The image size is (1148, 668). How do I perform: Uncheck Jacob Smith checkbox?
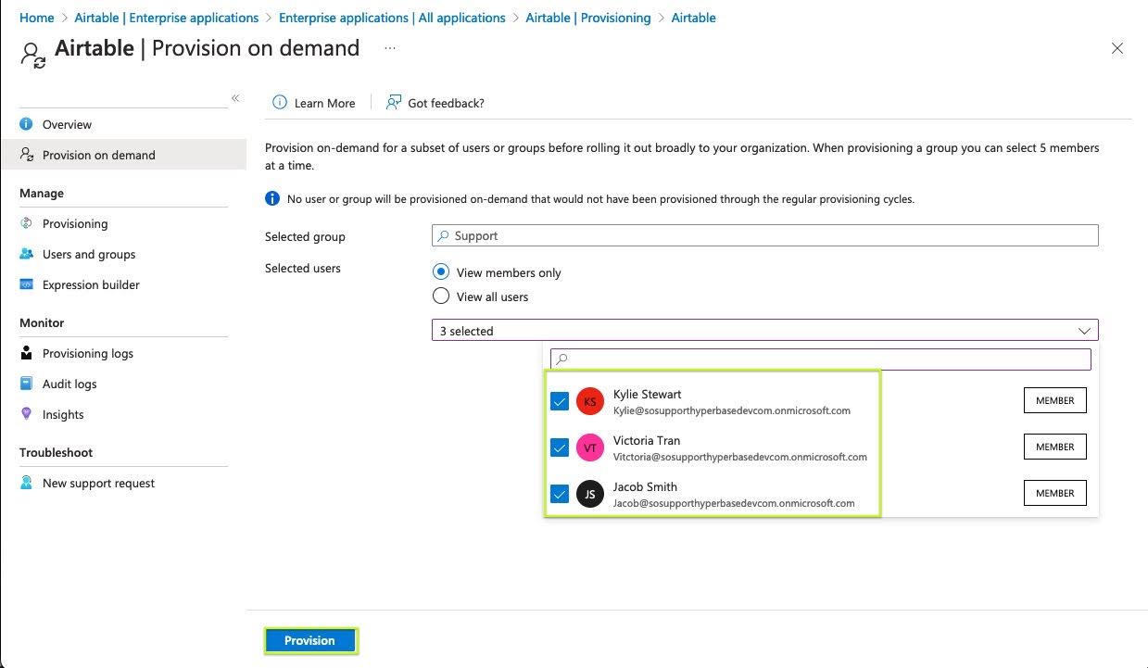point(560,494)
